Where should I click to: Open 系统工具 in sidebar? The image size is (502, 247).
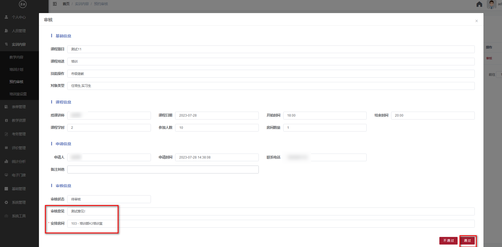tap(19, 216)
